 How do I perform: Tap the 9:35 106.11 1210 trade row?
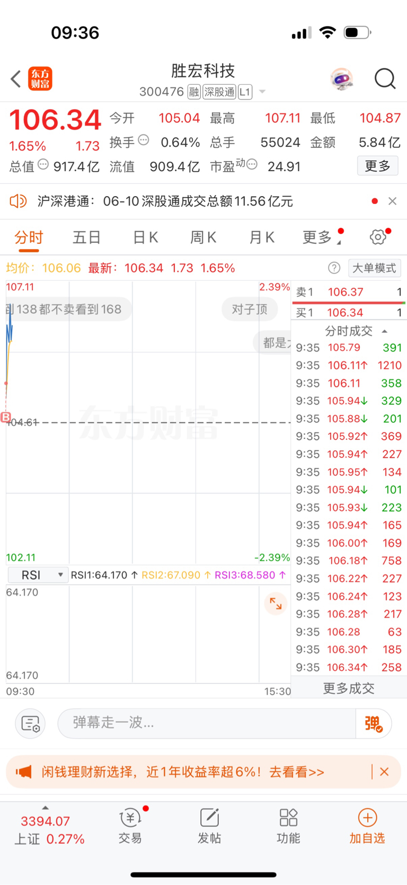click(349, 366)
